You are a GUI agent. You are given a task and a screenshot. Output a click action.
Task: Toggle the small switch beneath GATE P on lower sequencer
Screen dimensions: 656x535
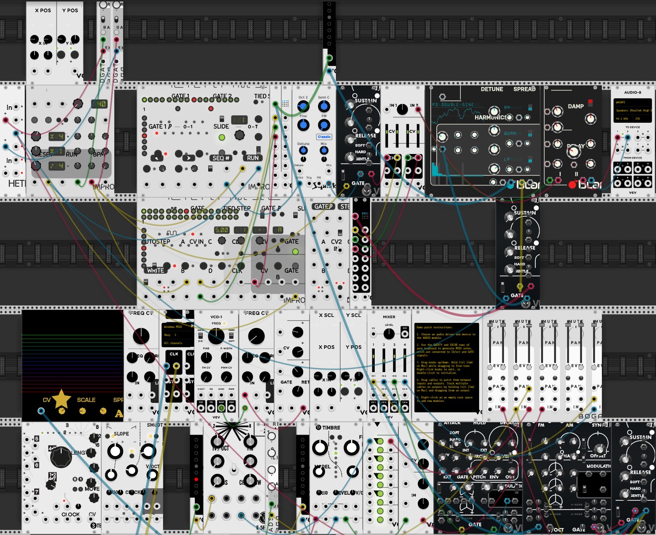pyautogui.click(x=262, y=215)
